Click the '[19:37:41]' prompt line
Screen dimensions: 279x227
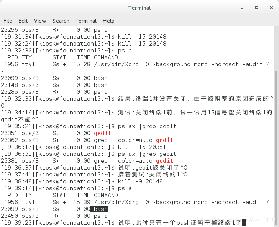94,175
